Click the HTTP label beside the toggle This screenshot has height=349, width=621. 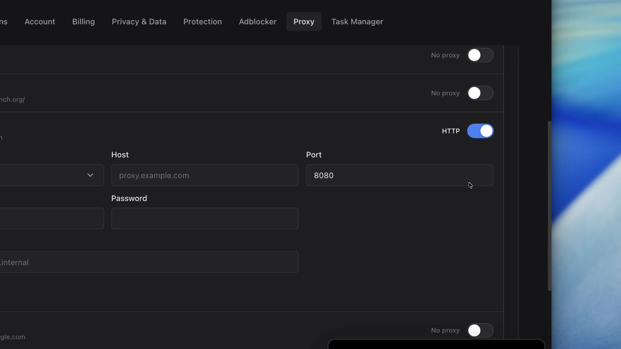click(x=451, y=131)
